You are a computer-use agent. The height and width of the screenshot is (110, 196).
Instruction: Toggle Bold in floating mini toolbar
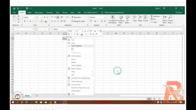(69, 34)
